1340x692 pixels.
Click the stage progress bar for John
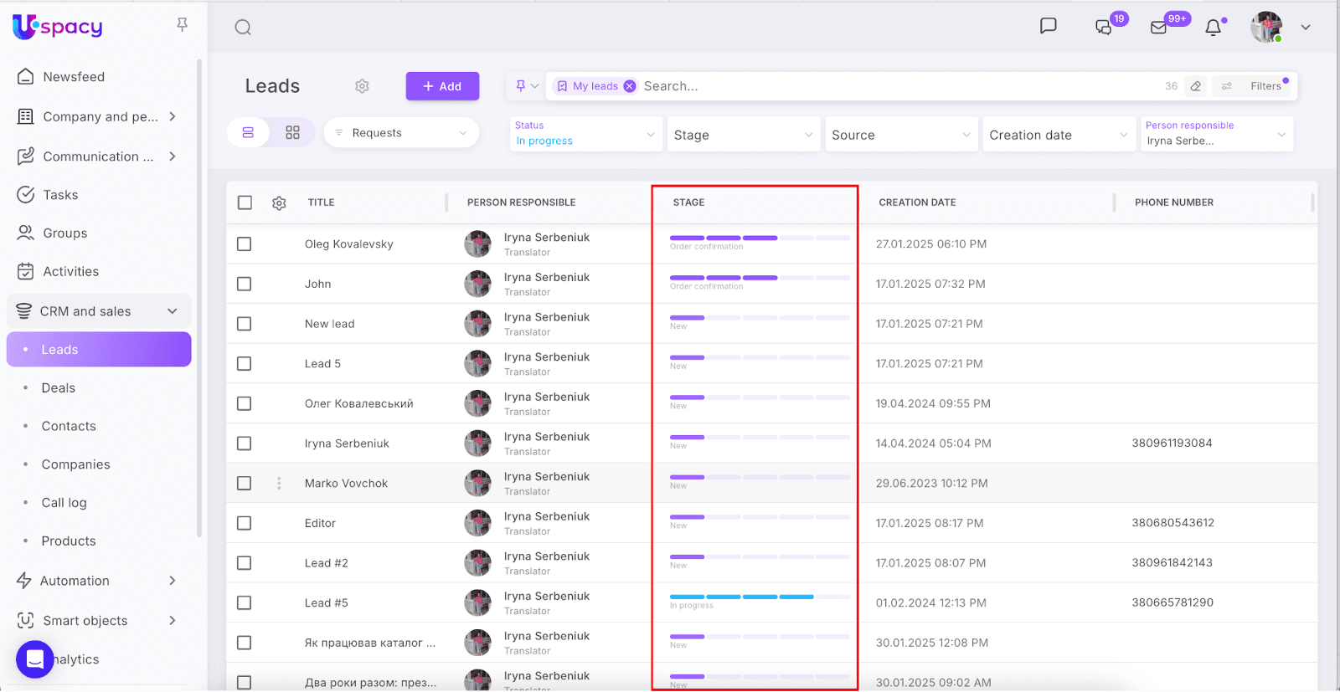[759, 278]
